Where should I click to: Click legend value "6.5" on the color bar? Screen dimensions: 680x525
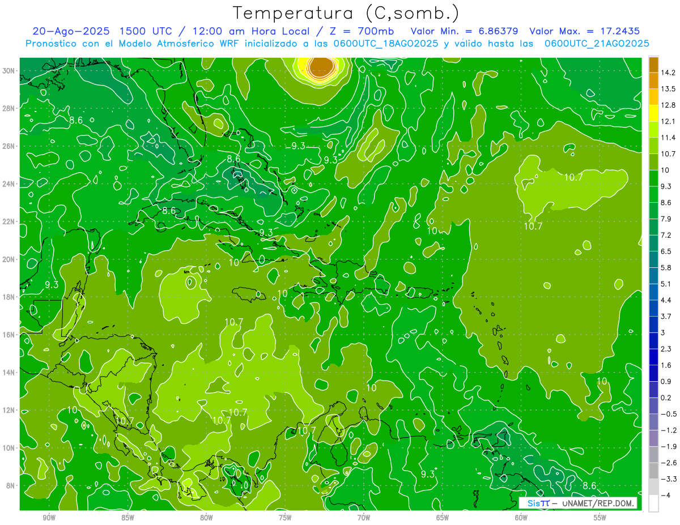667,251
